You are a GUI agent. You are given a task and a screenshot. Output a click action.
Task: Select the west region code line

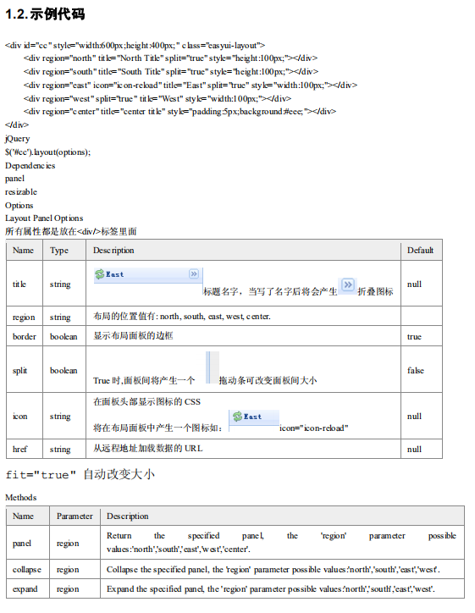coord(157,98)
